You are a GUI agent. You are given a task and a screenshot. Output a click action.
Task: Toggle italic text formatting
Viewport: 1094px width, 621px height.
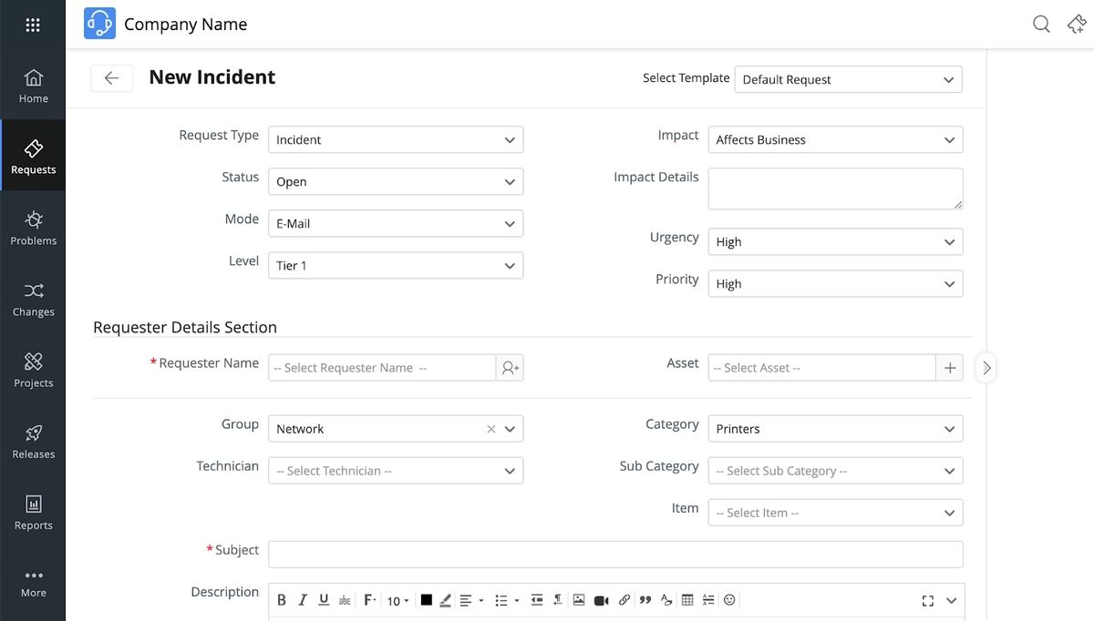tap(302, 599)
